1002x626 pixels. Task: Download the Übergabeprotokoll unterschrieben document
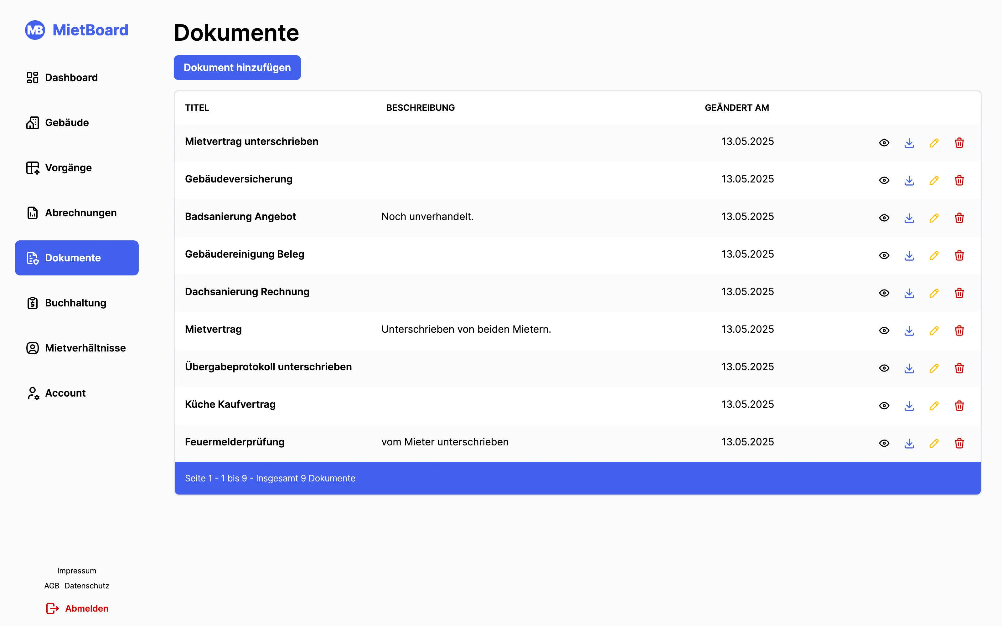tap(909, 368)
